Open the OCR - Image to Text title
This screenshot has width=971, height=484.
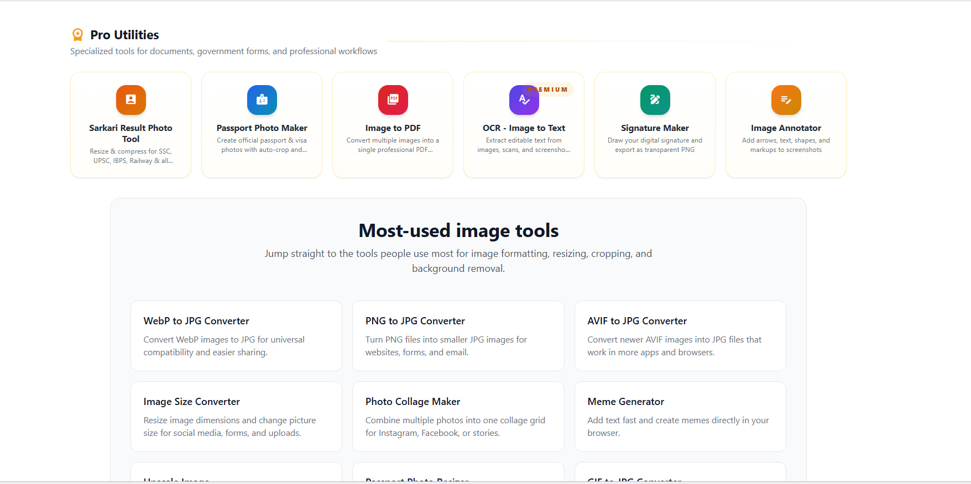pyautogui.click(x=524, y=128)
